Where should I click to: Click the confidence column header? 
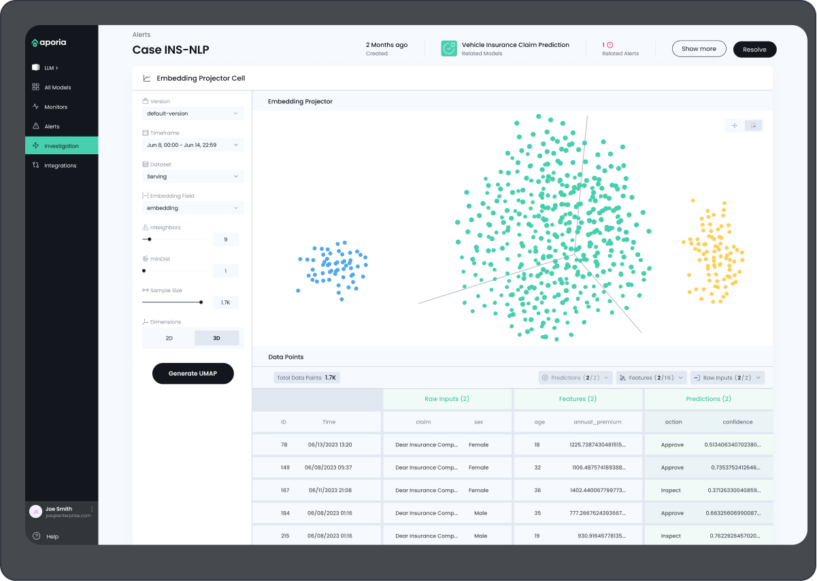(x=737, y=422)
